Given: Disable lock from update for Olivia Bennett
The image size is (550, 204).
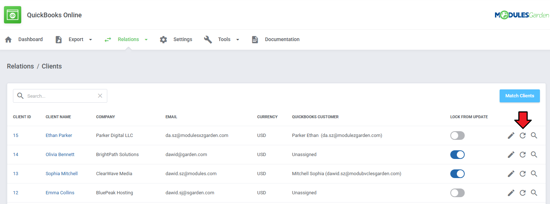Looking at the screenshot, I should click(x=457, y=155).
